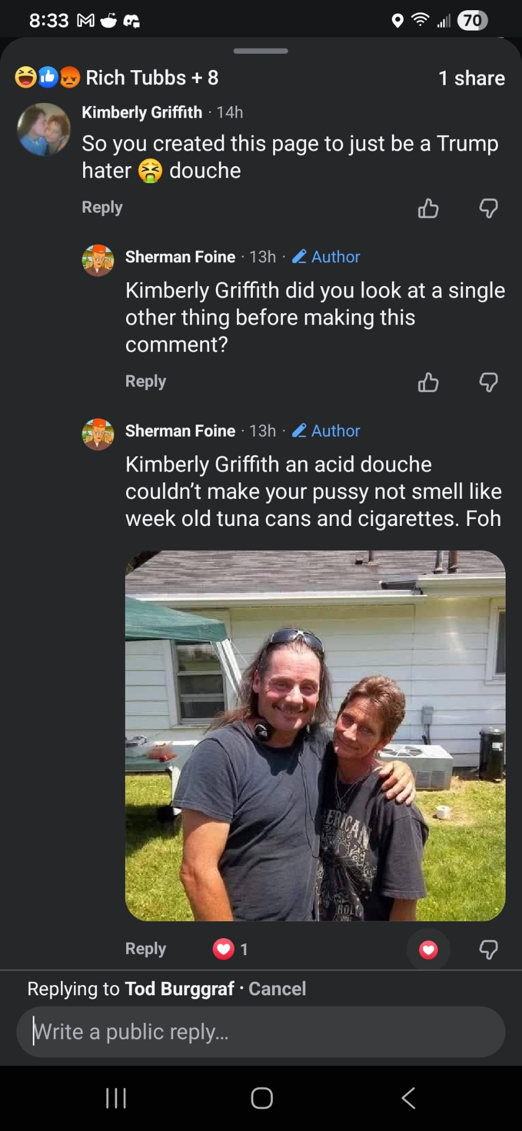Reply to Kimberly Griffith's comment
The width and height of the screenshot is (522, 1131).
pos(102,207)
